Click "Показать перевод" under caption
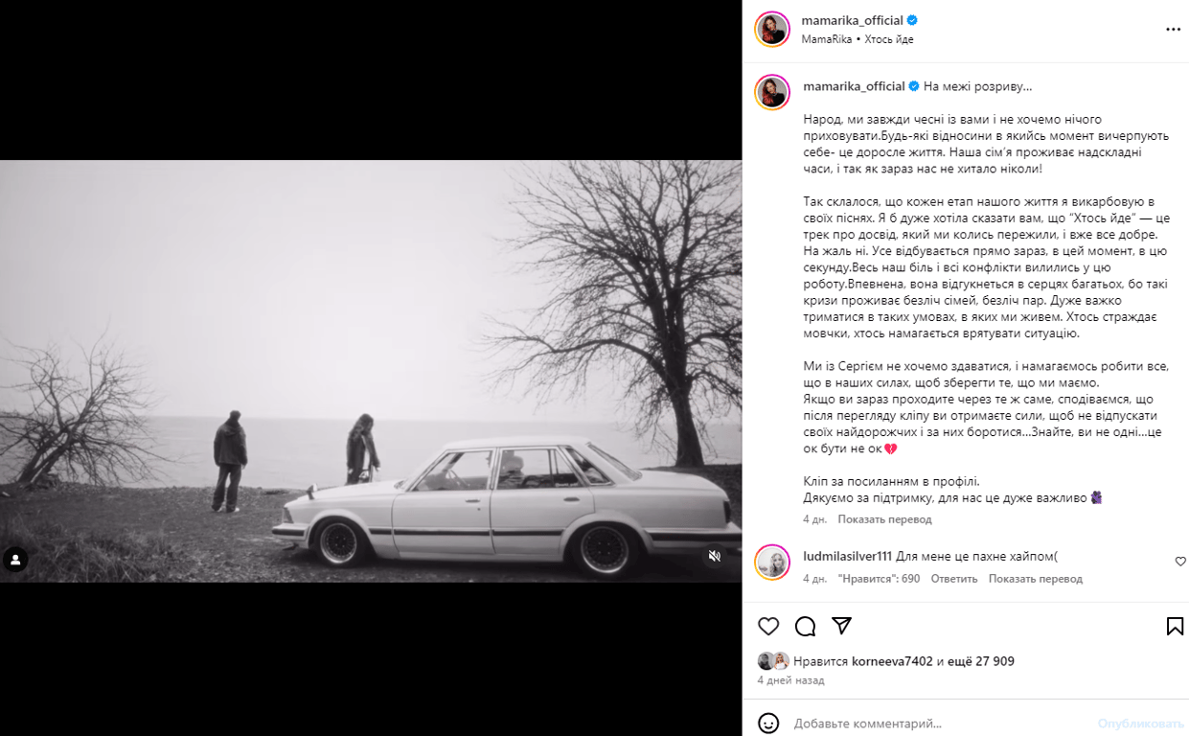The image size is (1189, 736). 884,519
